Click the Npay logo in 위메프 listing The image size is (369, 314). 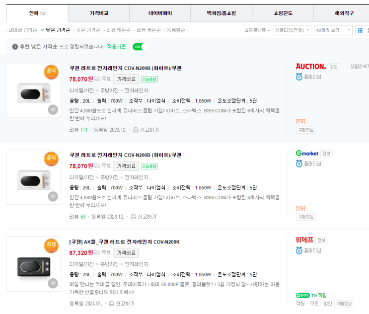[303, 296]
